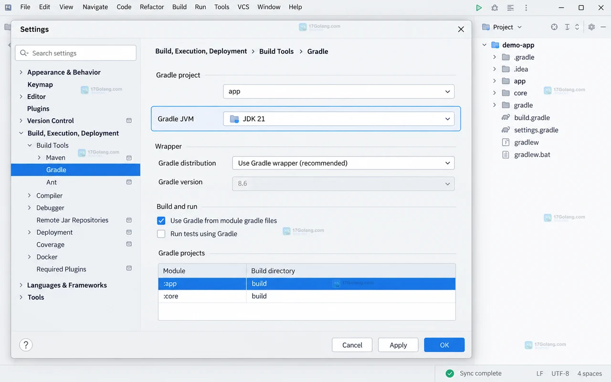Click 4 spaces indent in status bar
Viewport: 611px width, 382px height.
coord(590,373)
